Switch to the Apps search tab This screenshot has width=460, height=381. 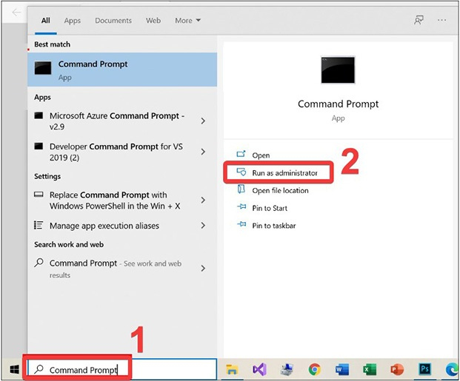pos(72,21)
